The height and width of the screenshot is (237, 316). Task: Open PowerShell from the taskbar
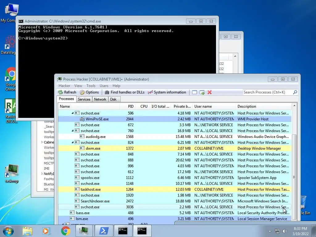[104, 231]
